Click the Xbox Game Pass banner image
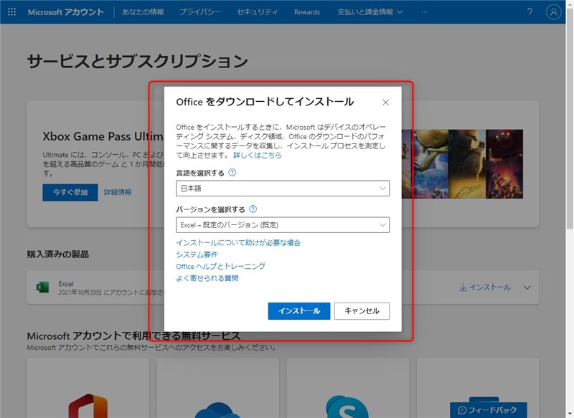The height and width of the screenshot is (418, 574). coord(462,164)
